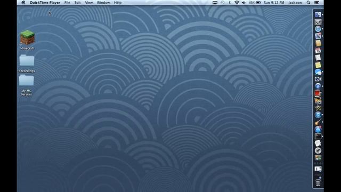The height and width of the screenshot is (192, 341).
Task: Open Spotlight search magnifier
Action: point(308,3)
